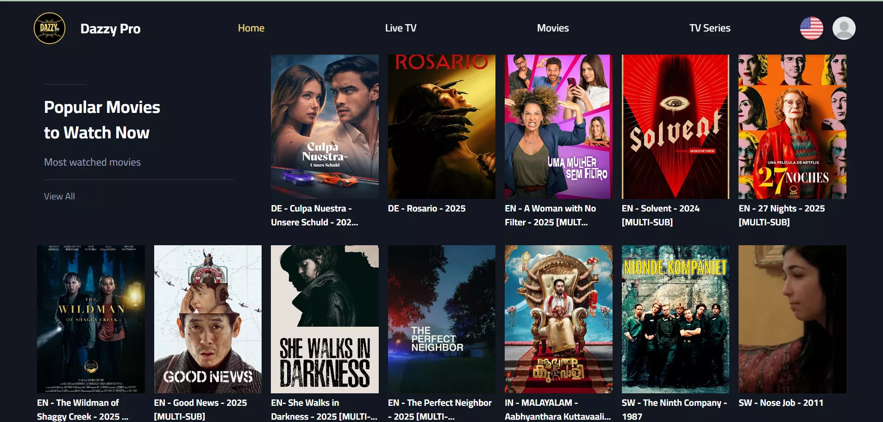Select the Rosario 2025 poster
This screenshot has height=422, width=883.
(x=441, y=127)
